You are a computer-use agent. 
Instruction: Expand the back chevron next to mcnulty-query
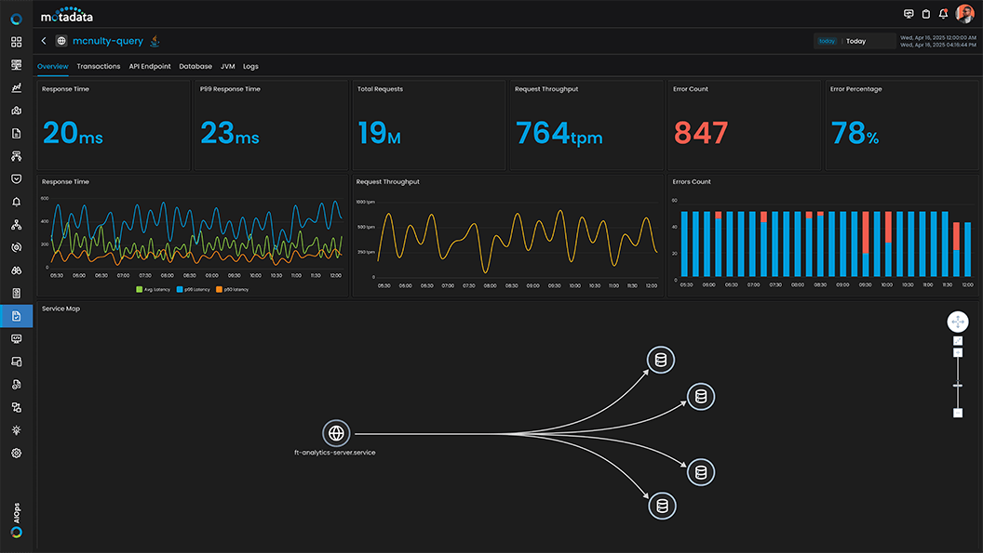(x=43, y=40)
